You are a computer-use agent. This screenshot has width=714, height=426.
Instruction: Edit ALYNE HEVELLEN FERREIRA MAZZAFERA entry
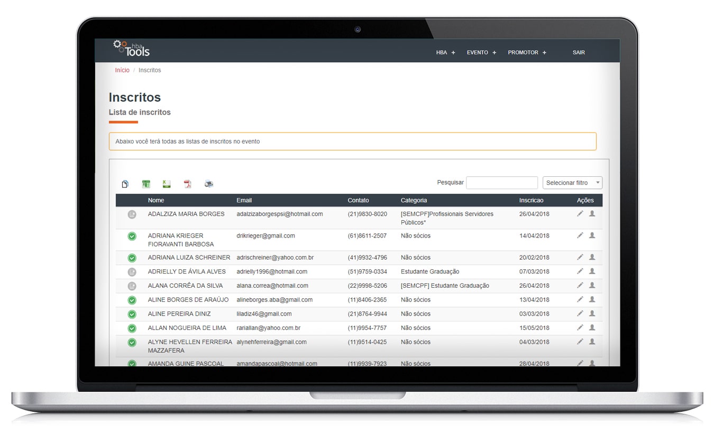click(x=580, y=342)
